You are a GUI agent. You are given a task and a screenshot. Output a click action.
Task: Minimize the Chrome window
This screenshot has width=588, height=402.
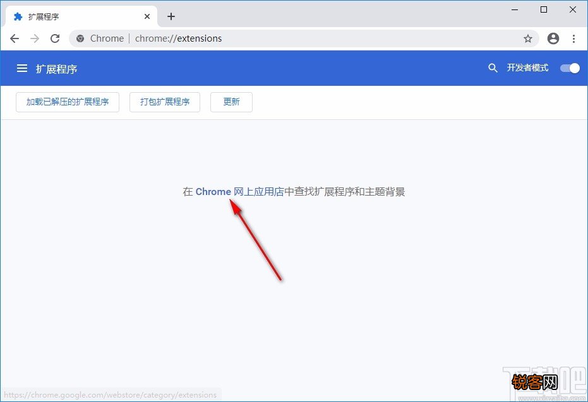pyautogui.click(x=515, y=9)
